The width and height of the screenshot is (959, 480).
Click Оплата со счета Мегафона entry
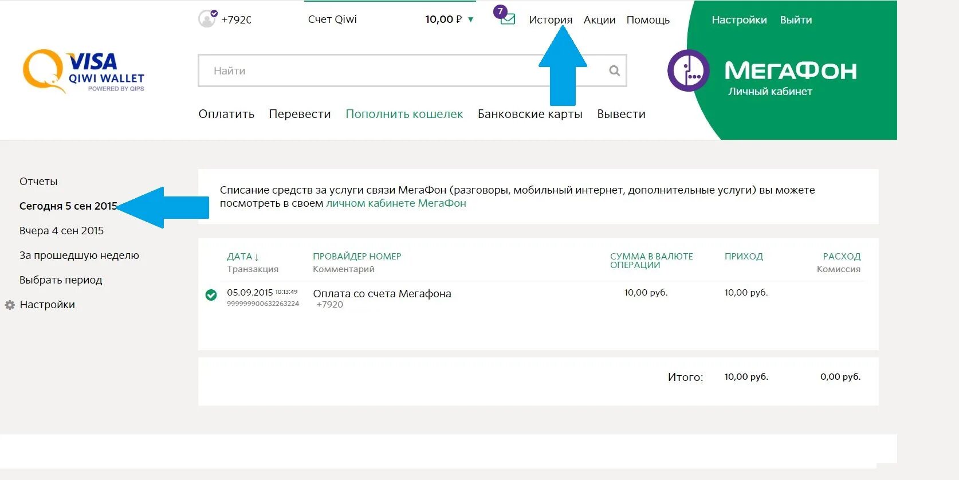point(382,294)
